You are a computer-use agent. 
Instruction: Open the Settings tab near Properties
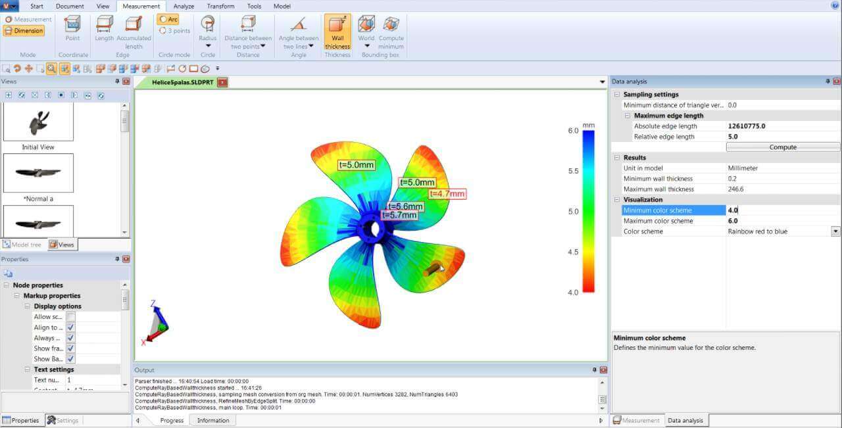coord(62,420)
